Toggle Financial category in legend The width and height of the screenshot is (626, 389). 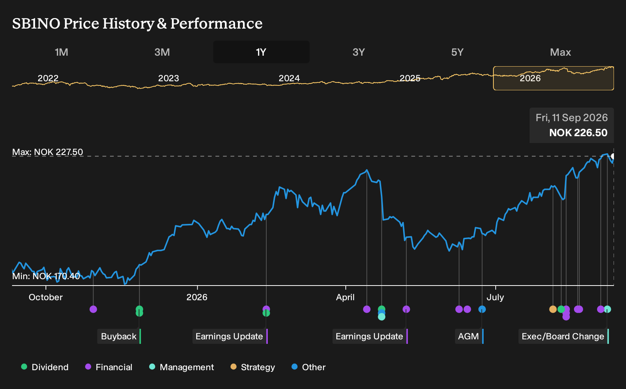pos(109,367)
